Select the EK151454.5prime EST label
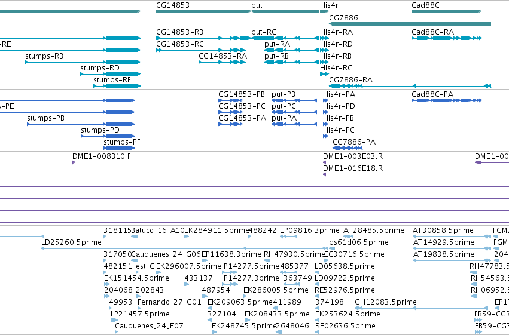 [136, 279]
